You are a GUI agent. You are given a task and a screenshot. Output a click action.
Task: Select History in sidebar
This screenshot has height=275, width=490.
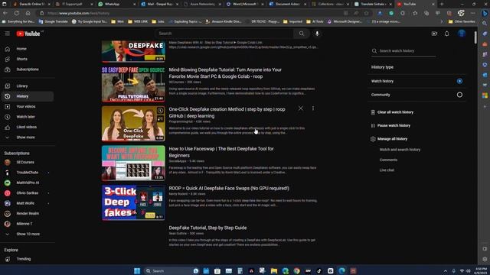[28, 96]
